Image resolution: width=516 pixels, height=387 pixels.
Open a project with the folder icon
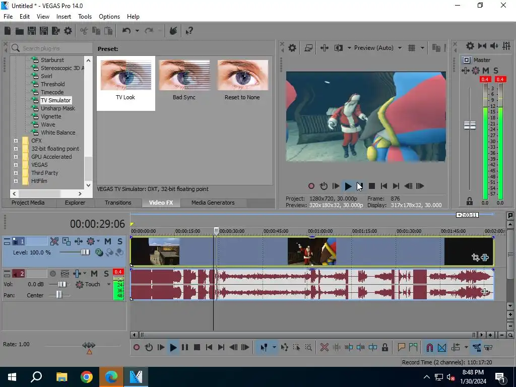(20, 31)
